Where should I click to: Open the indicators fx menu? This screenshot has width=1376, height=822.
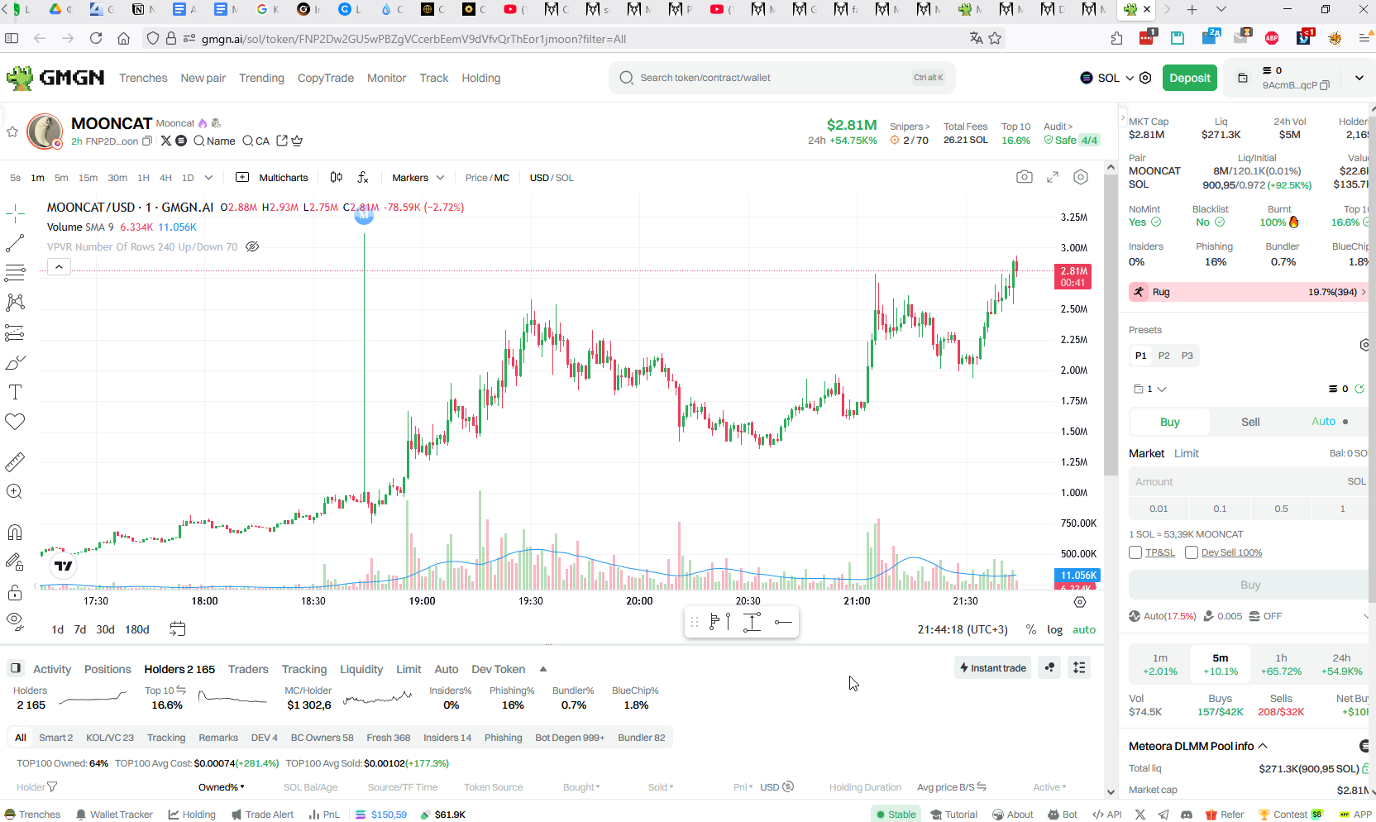363,177
